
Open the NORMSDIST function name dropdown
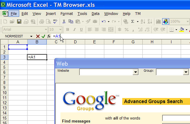click(31, 36)
